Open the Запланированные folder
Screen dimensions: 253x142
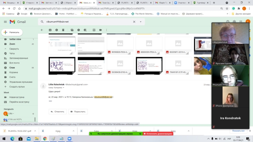pyautogui.click(x=19, y=58)
